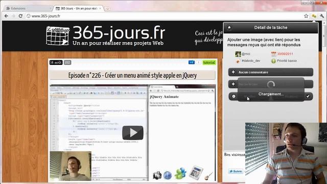Click the Priorité basse label
This screenshot has width=327, height=184.
pyautogui.click(x=287, y=61)
